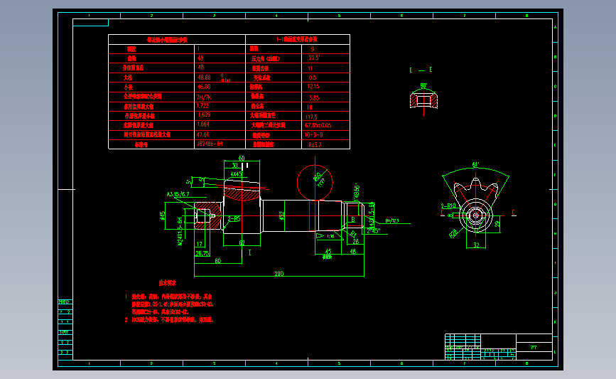616x379 pixels.
Task: Click the pressure angle value "22.5°"
Action: [314, 58]
